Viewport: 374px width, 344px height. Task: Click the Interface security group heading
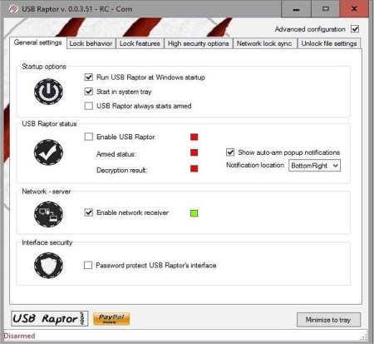tap(47, 242)
